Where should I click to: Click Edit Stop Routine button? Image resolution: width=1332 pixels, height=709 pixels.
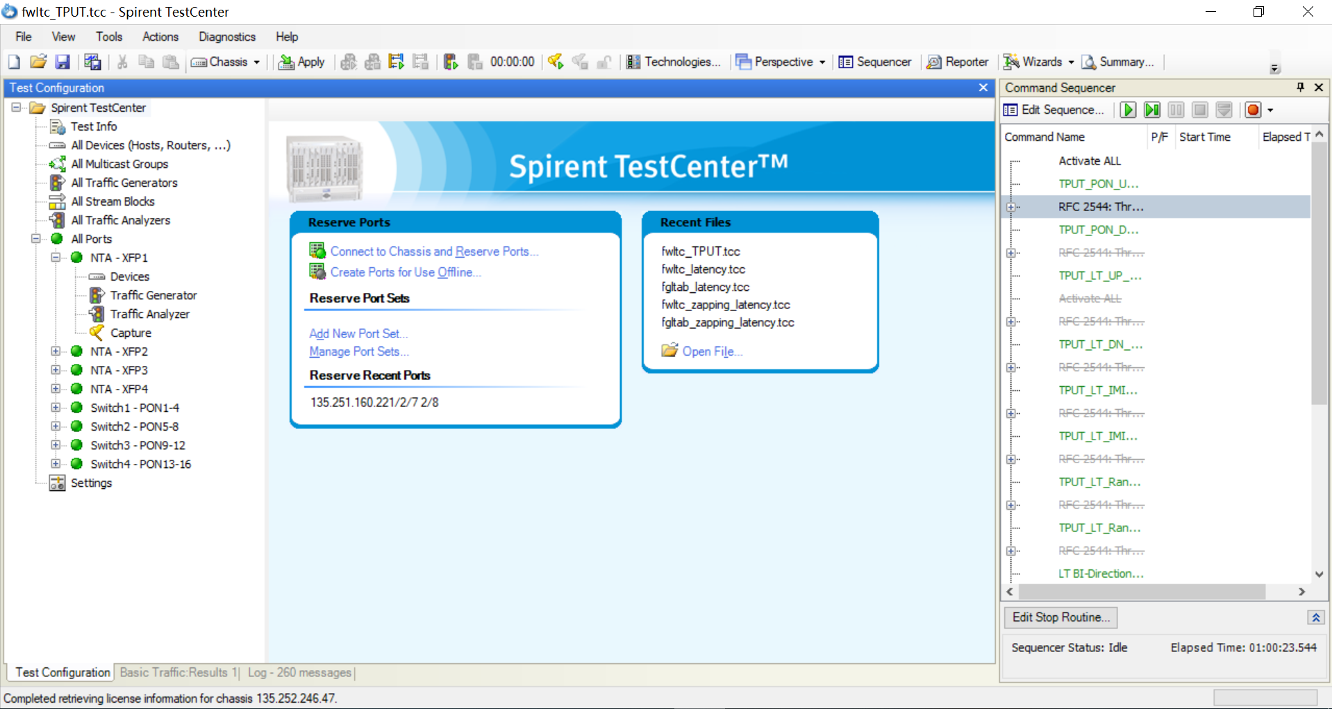(1060, 617)
